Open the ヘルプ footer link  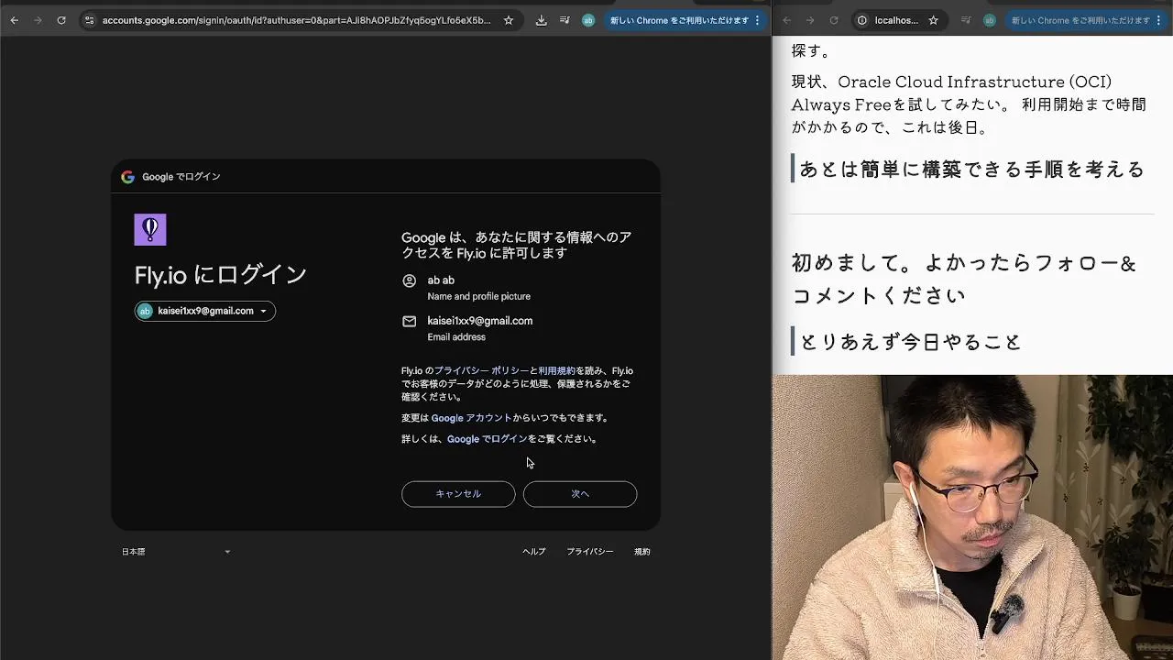(534, 552)
